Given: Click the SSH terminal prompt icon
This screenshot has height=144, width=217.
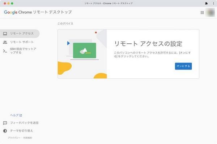Looking at the screenshot, I should point(5,51).
